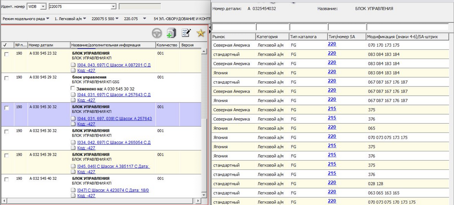The height and width of the screenshot is (205, 454).
Task: Tick checkbox for part A 032 545 30 32
Action: pos(6,132)
